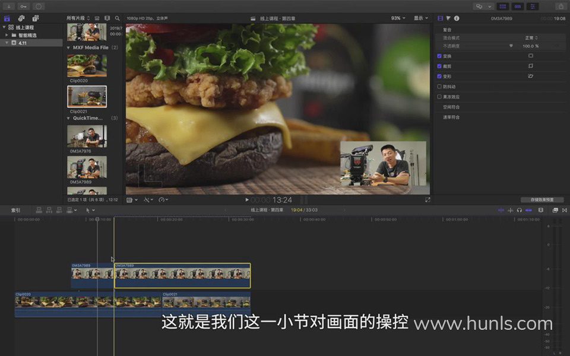Open the 所有片段 clip filter dropdown

click(x=78, y=18)
